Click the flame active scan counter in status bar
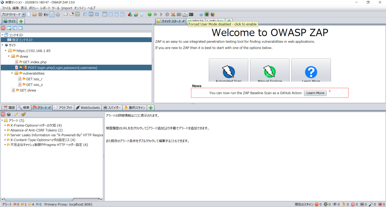386x207 pixels. (345, 204)
